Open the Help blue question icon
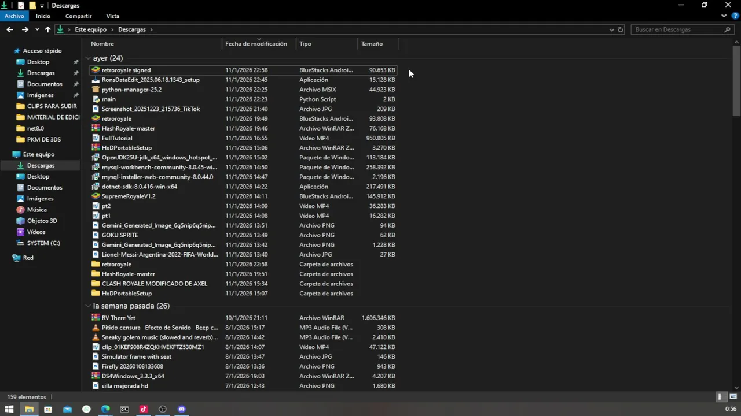 [x=735, y=16]
